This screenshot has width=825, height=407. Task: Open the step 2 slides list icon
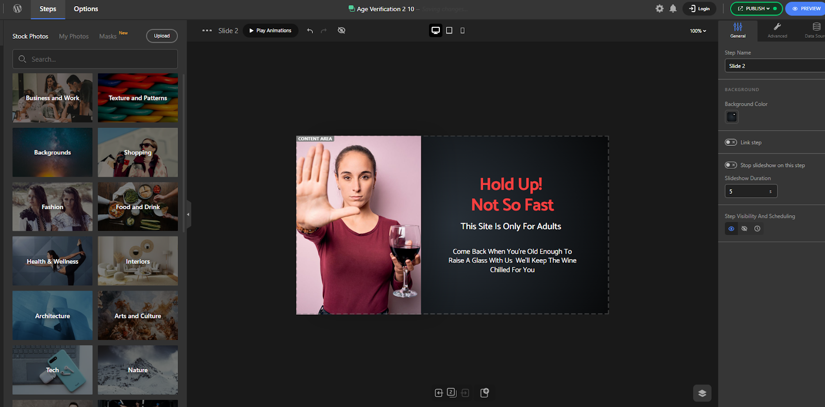coord(452,393)
